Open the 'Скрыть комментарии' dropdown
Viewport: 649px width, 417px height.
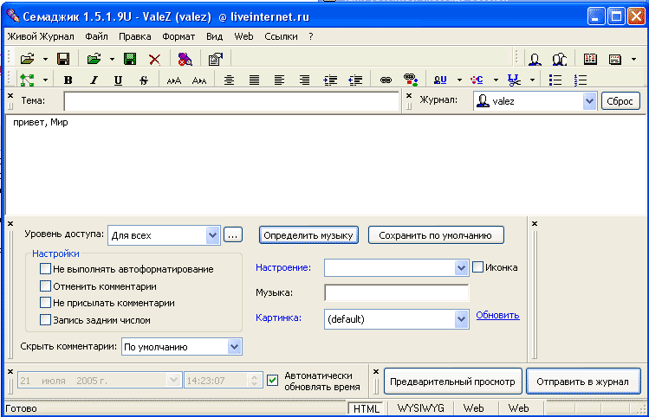[x=233, y=346]
